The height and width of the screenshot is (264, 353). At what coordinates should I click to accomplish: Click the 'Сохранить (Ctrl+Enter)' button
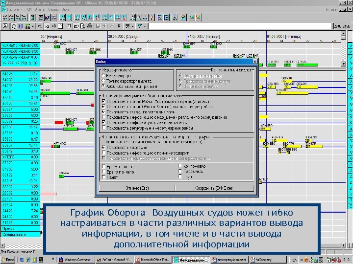coord(214,188)
